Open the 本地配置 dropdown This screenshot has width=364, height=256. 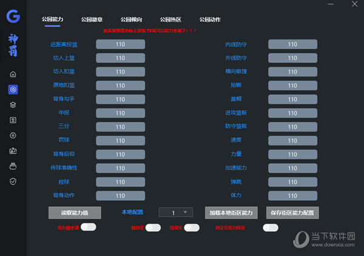tap(176, 212)
